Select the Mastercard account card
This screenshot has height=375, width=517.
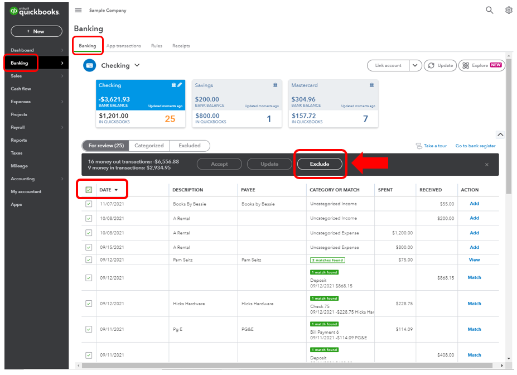point(334,103)
